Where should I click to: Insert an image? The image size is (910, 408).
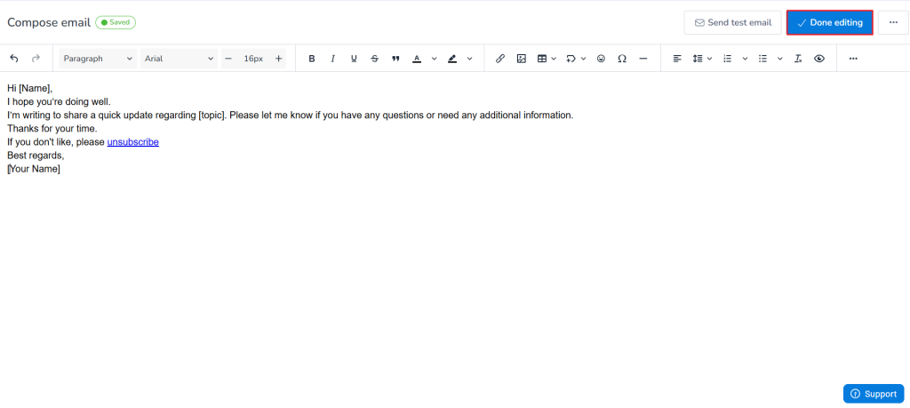[x=521, y=59]
